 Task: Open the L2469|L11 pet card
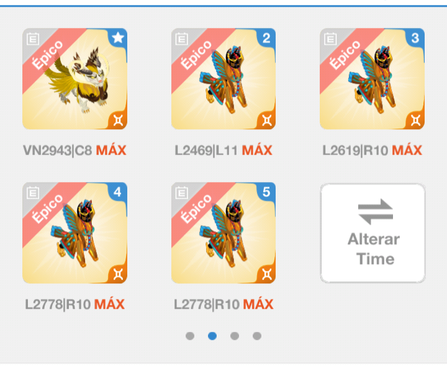(223, 79)
